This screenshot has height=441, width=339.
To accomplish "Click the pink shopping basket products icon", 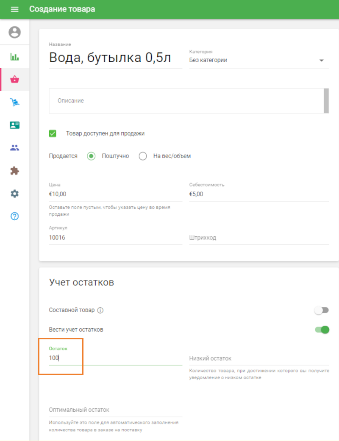I will [x=14, y=79].
